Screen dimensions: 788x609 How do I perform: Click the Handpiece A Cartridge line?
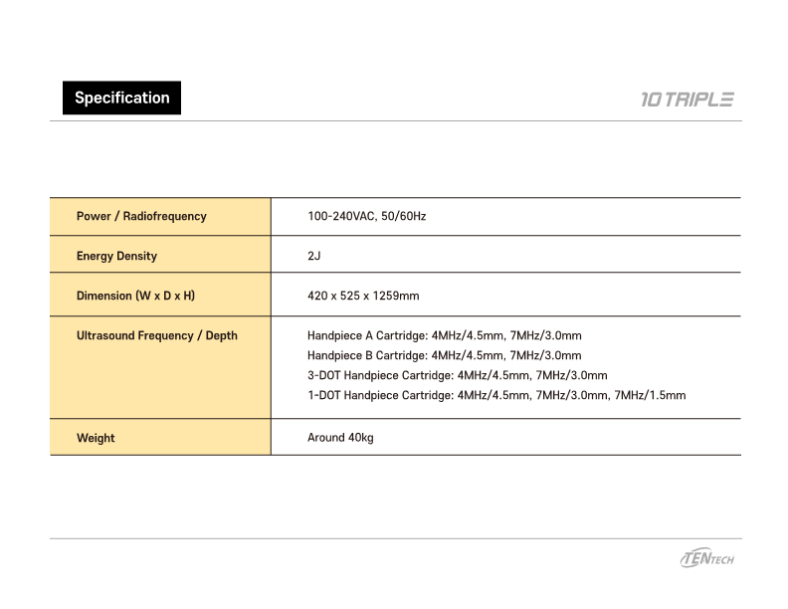(444, 335)
